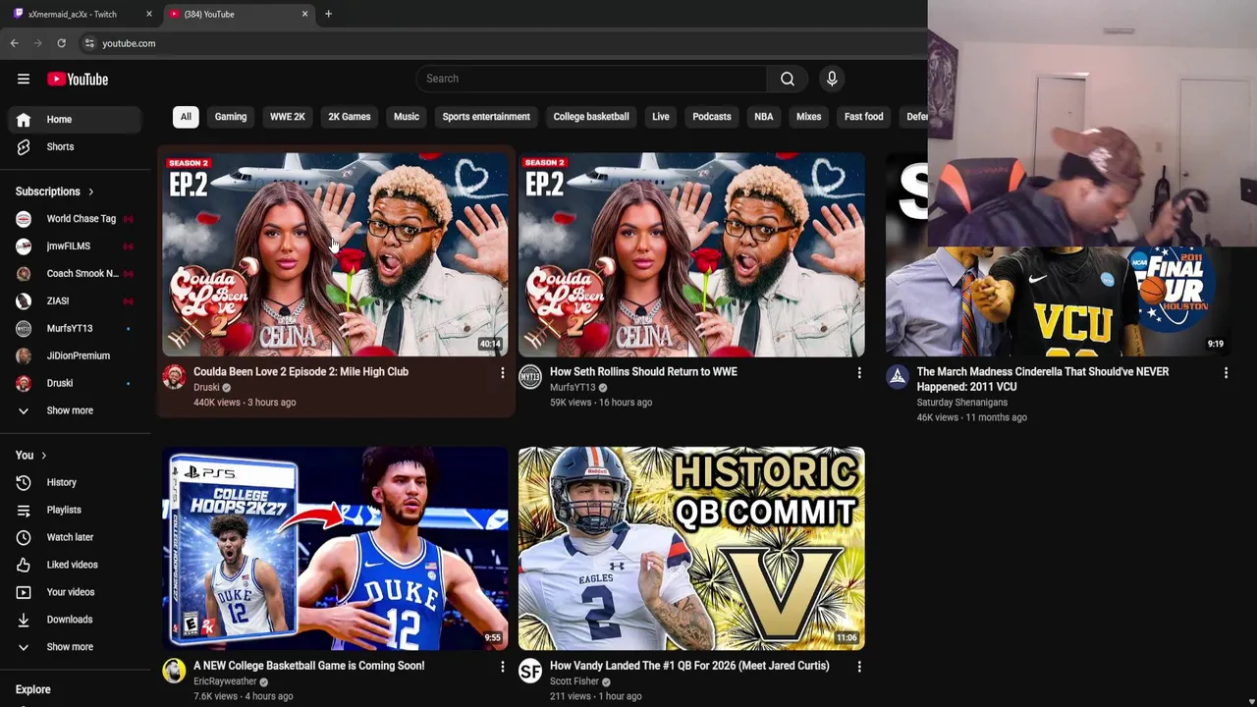This screenshot has width=1257, height=707.
Task: Select the Fast food filter chip
Action: point(864,117)
